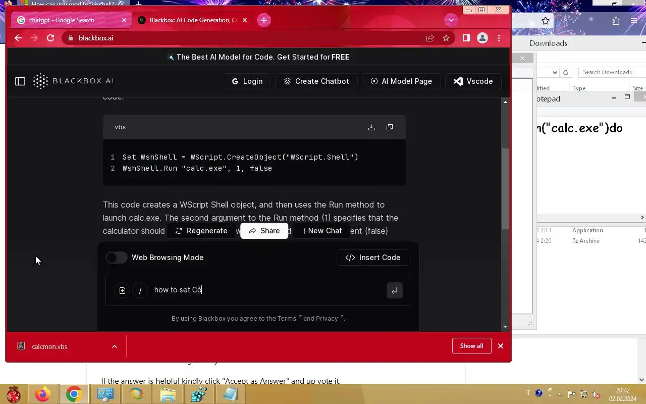This screenshot has width=646, height=404.
Task: Sort by Type column in Downloads window
Action: (x=579, y=88)
